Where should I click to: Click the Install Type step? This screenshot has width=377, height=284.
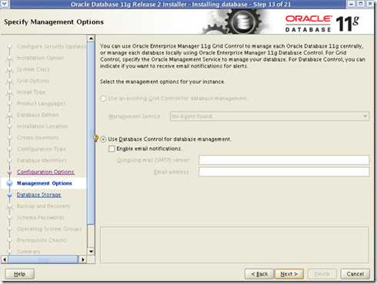[x=31, y=92]
